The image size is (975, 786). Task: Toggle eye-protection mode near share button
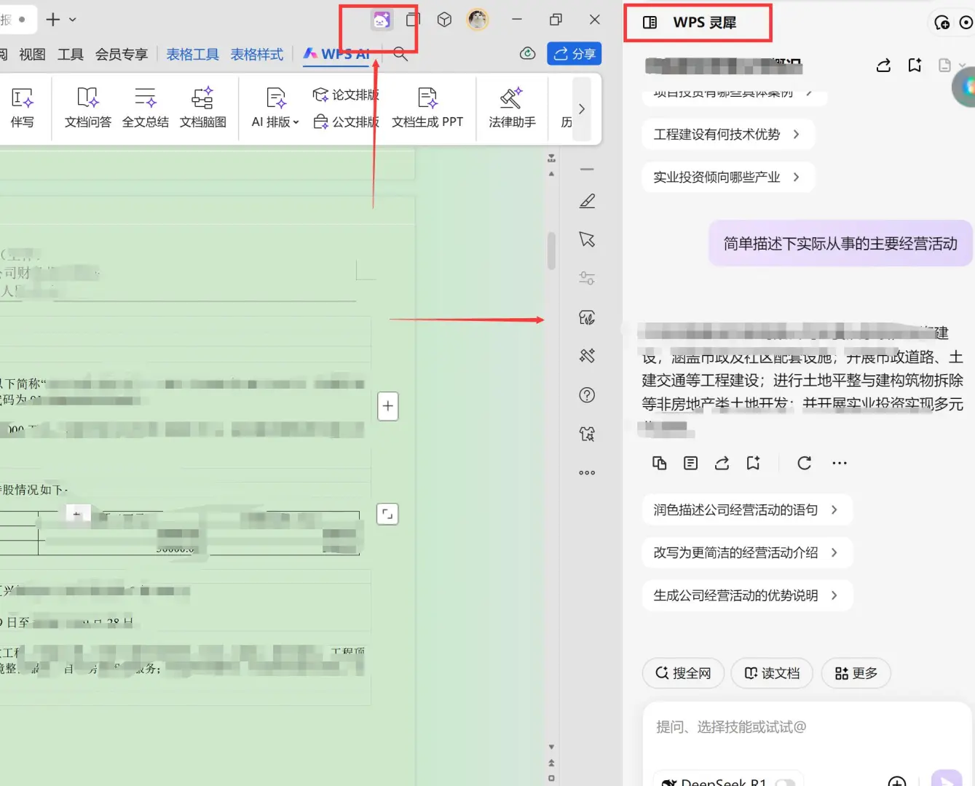[527, 53]
